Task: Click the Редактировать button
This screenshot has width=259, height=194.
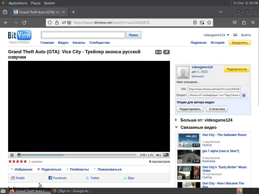Action: click(x=190, y=109)
